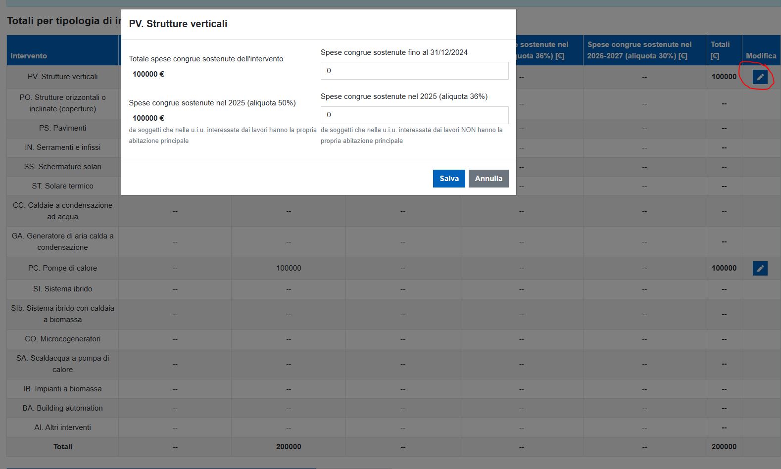The image size is (781, 469).
Task: Select row label 'ST. Solare termico'
Action: coord(63,186)
